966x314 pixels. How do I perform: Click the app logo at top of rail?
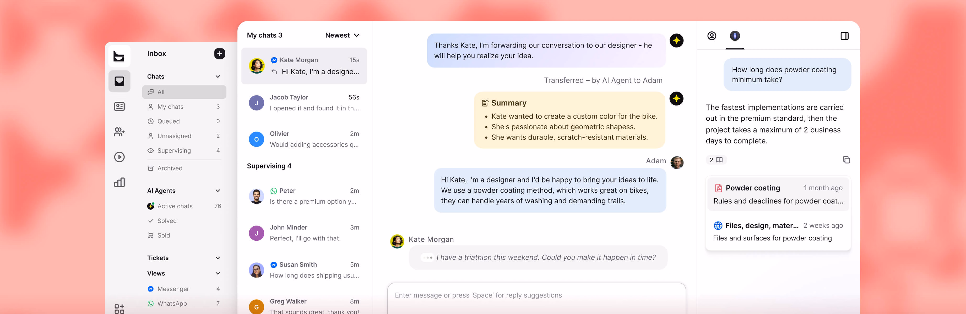pyautogui.click(x=119, y=56)
